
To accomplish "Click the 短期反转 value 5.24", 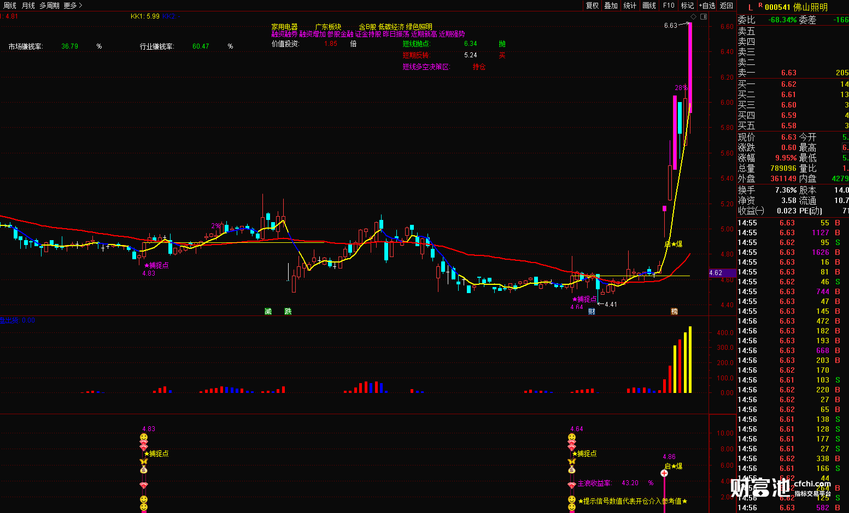I will coord(471,55).
